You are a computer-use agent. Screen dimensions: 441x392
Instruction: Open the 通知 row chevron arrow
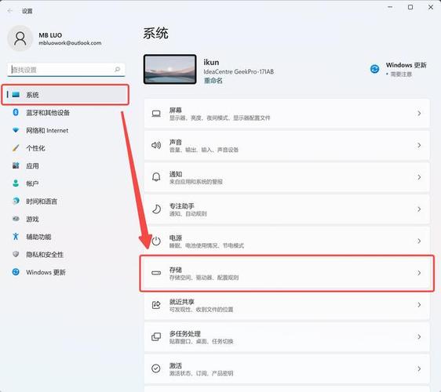point(419,177)
